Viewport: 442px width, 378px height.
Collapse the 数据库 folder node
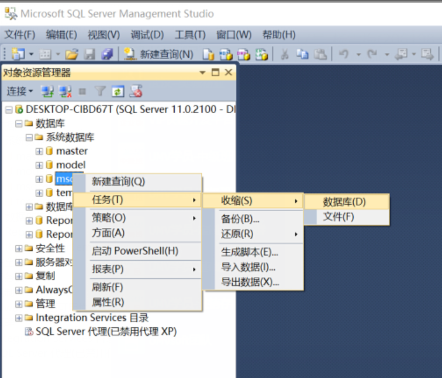click(x=19, y=124)
